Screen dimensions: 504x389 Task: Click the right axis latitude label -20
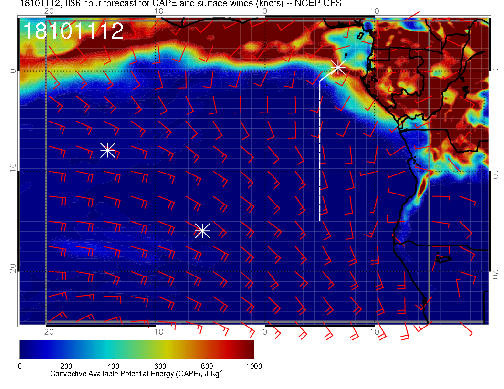pos(495,272)
